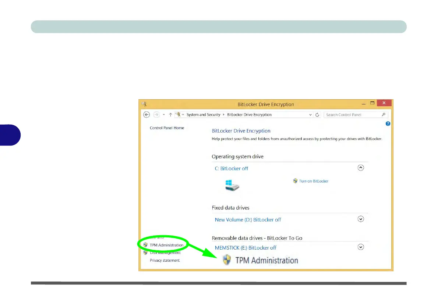Open TPM Administration link in sidebar
Image resolution: width=438 pixels, height=308 pixels.
[166, 245]
